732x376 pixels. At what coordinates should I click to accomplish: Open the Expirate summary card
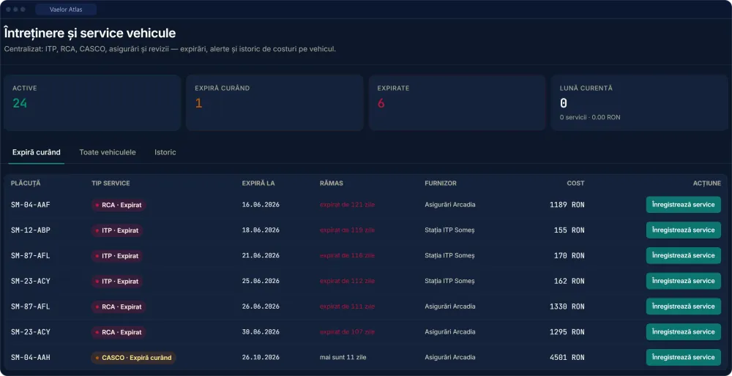[x=457, y=102]
